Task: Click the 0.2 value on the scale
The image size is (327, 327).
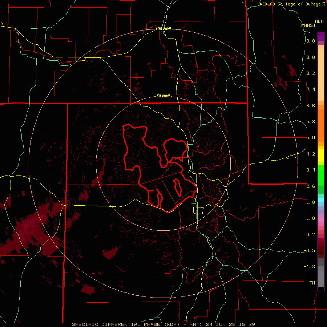Action: point(311,235)
